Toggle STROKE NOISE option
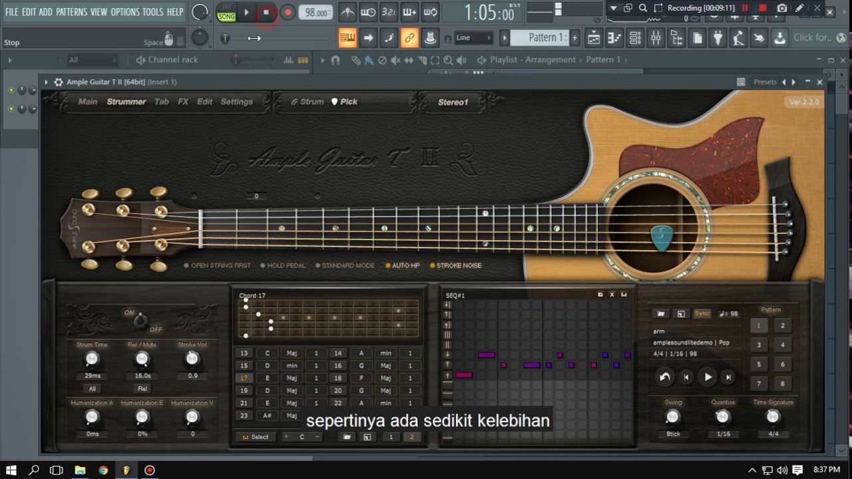Screen dimensions: 852x479 (455, 265)
